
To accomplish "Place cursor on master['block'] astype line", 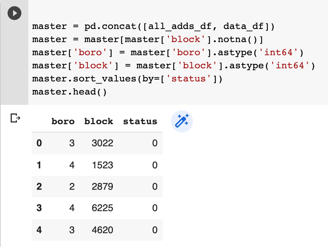I will coord(174,66).
